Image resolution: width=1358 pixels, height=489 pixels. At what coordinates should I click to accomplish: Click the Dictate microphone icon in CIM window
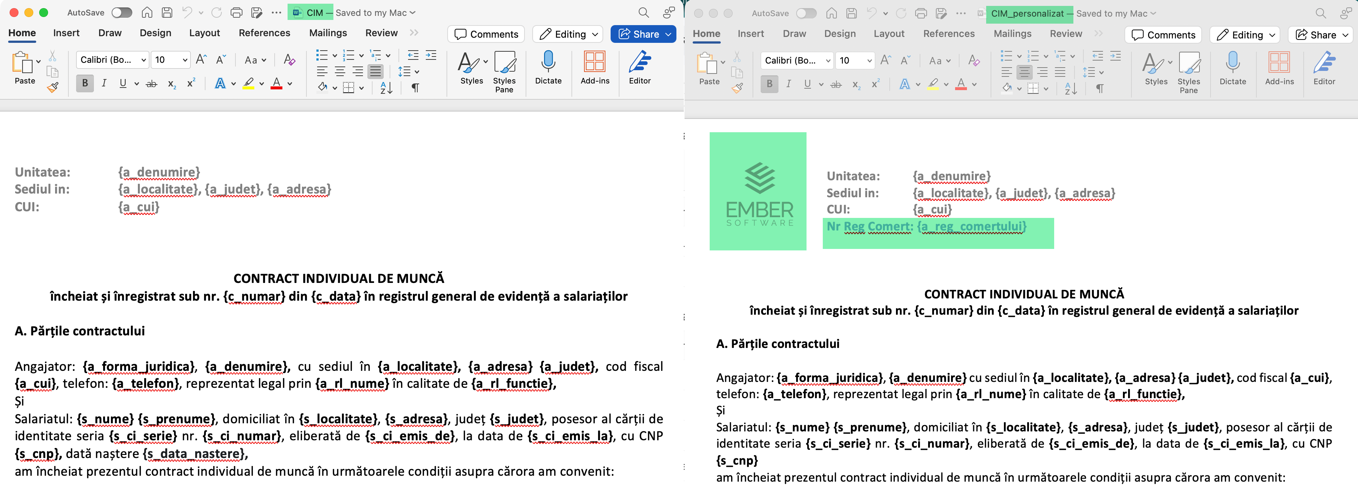[x=548, y=62]
